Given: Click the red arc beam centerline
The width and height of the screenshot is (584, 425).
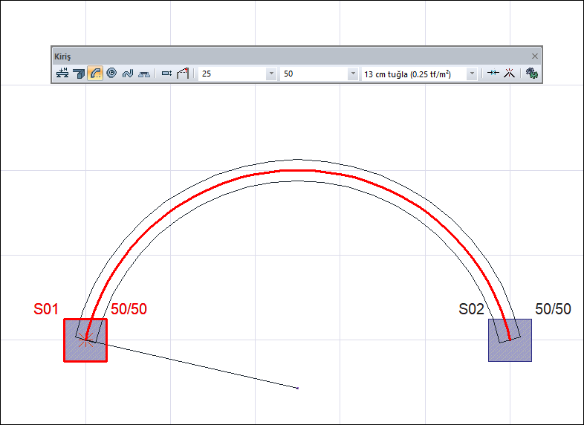Looking at the screenshot, I should (x=297, y=170).
